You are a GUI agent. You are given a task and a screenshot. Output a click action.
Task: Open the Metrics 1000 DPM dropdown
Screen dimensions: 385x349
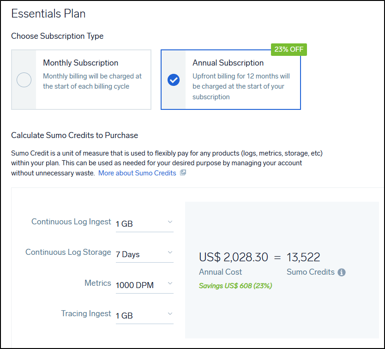pyautogui.click(x=138, y=285)
